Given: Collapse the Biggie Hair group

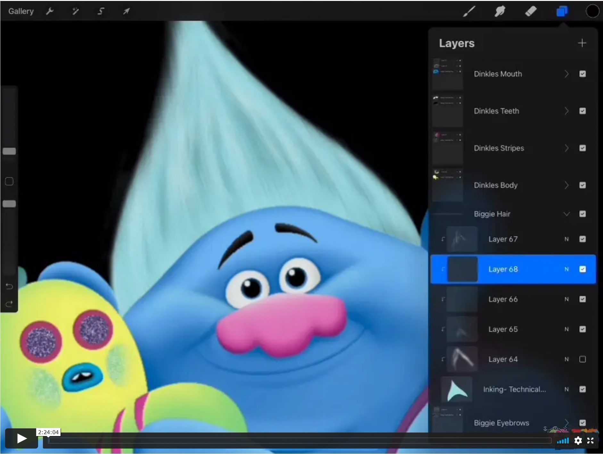Looking at the screenshot, I should click(567, 214).
